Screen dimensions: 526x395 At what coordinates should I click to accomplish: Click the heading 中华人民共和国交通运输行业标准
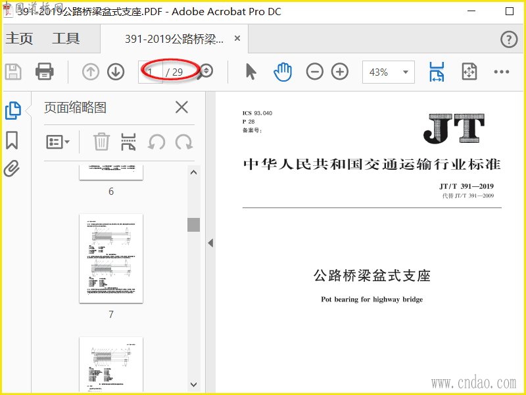pos(372,165)
